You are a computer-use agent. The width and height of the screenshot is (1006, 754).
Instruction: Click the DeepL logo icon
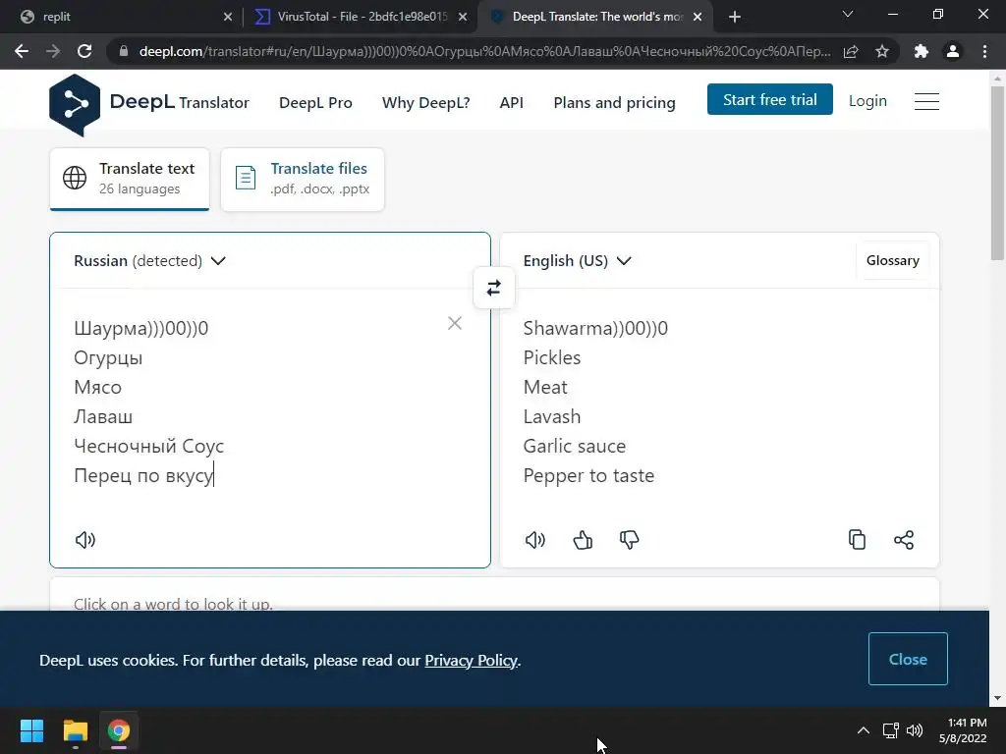click(75, 104)
